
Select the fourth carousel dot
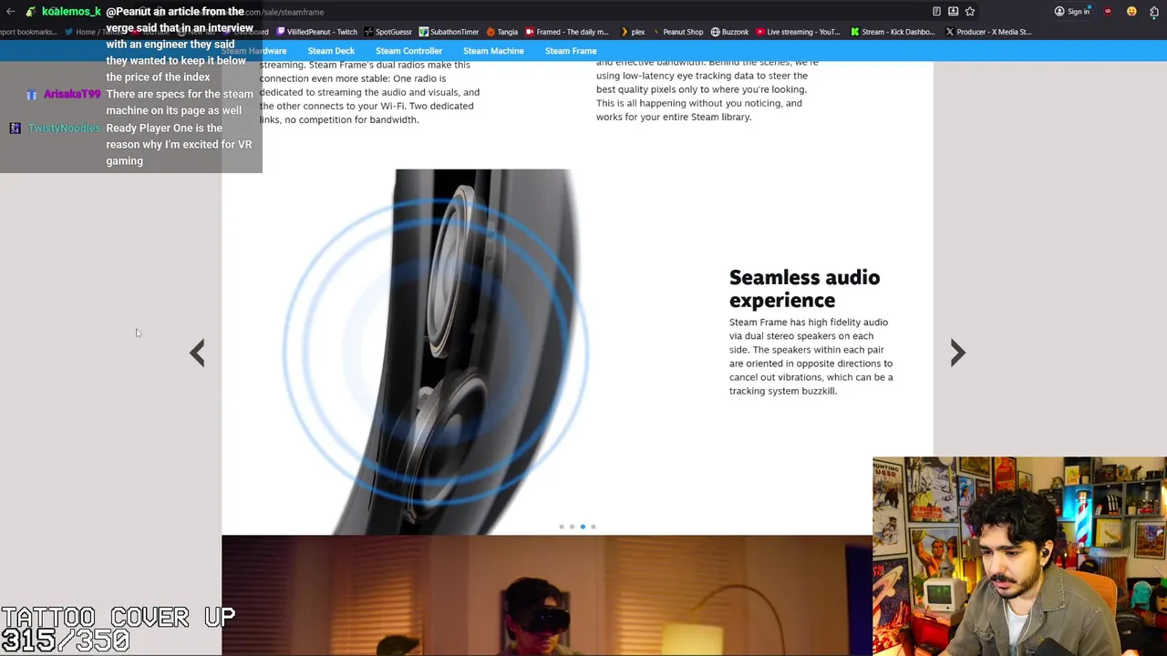[593, 527]
